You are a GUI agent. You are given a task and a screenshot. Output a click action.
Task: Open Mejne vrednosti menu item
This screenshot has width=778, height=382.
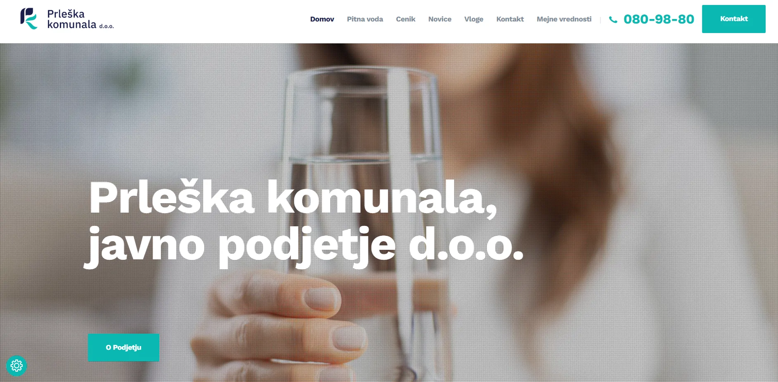(564, 19)
